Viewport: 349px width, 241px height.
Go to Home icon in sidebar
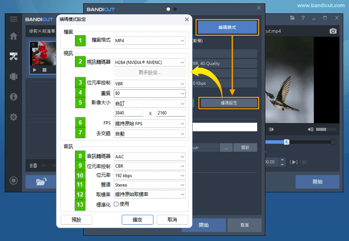click(13, 36)
